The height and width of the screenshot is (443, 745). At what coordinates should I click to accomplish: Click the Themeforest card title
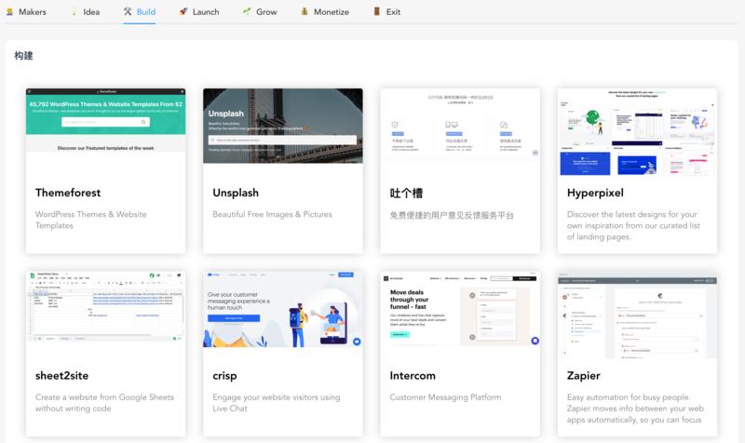(68, 193)
